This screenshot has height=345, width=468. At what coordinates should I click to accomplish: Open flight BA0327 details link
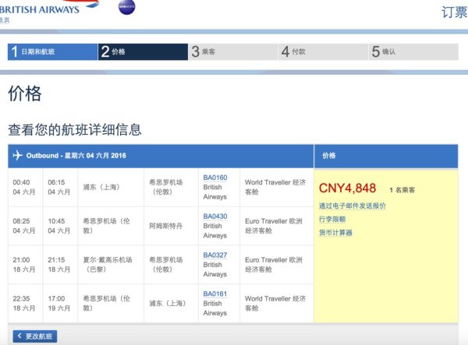click(x=215, y=255)
